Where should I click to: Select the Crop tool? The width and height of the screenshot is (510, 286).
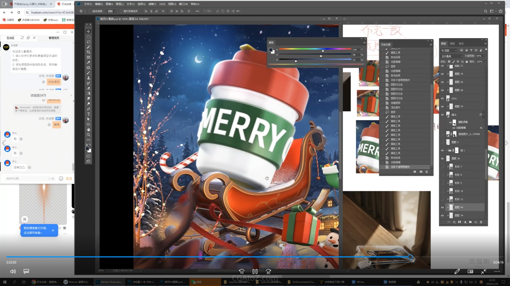(88, 52)
